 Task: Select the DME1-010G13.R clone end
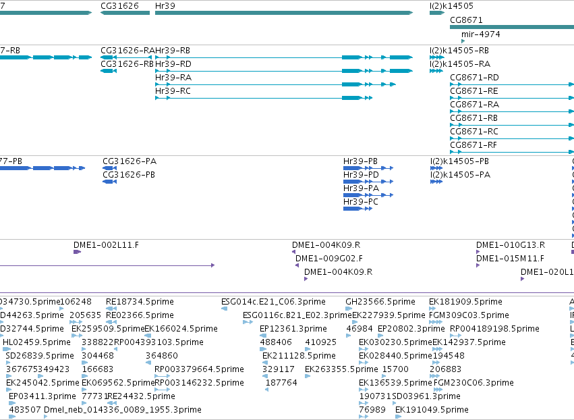(x=511, y=245)
